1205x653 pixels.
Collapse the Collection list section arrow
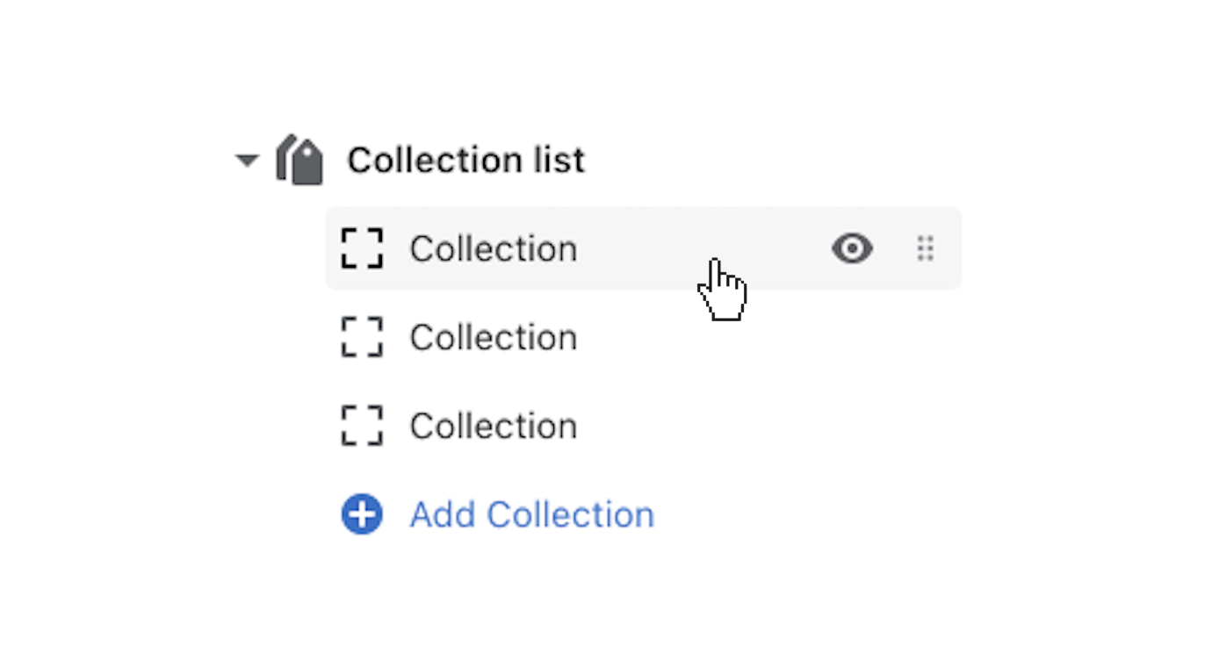[248, 161]
